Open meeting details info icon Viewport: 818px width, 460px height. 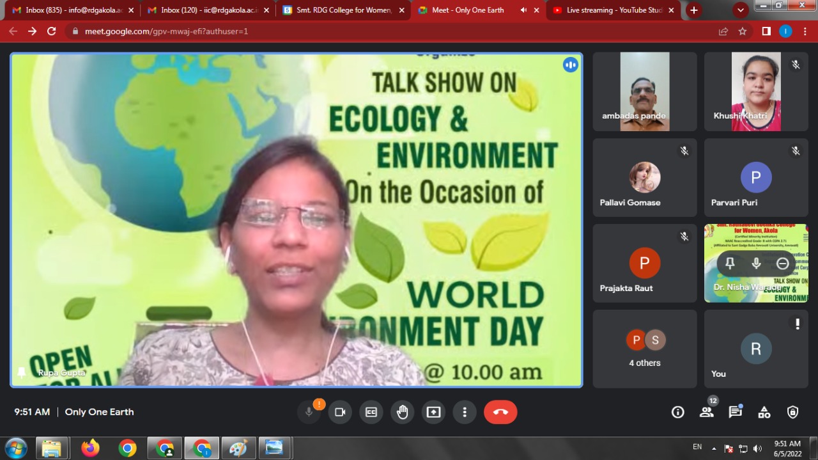pos(677,412)
